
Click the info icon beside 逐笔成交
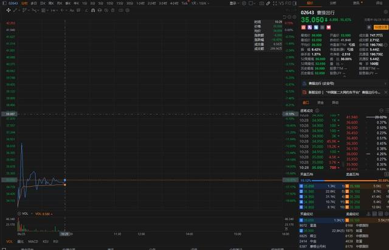[317, 111]
